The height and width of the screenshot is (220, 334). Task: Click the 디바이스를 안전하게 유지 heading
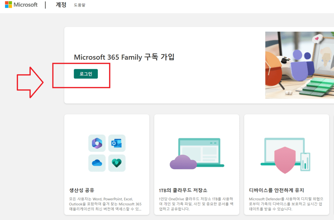(276, 190)
